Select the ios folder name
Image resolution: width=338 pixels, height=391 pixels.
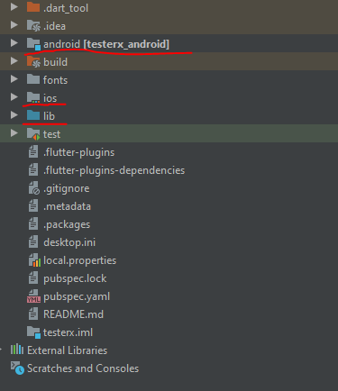click(50, 98)
